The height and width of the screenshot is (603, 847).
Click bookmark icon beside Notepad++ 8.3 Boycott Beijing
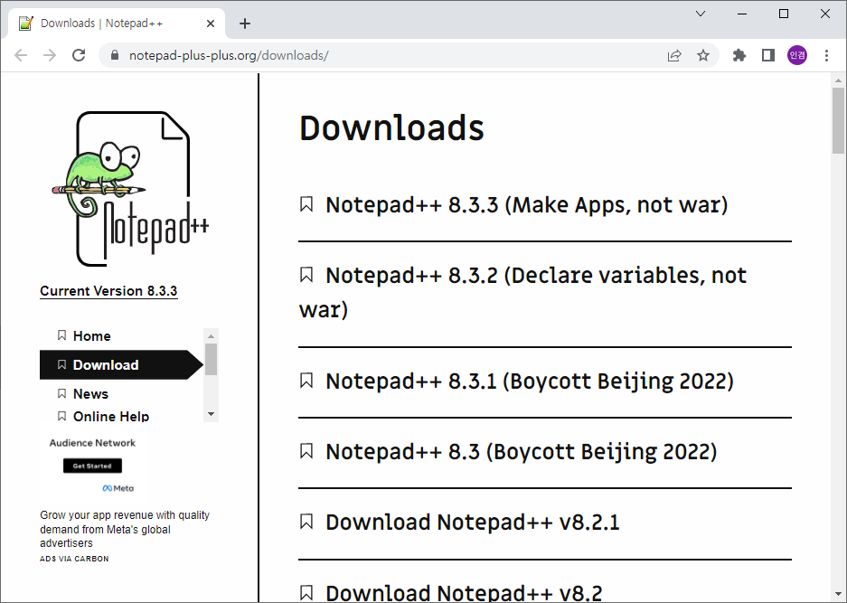pos(306,450)
